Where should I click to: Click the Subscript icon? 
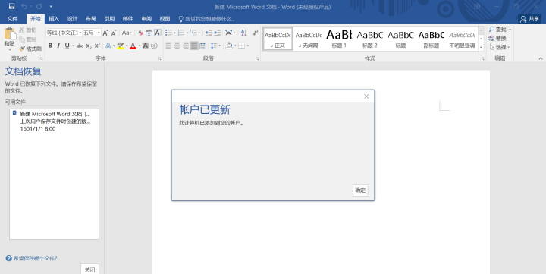(x=89, y=46)
